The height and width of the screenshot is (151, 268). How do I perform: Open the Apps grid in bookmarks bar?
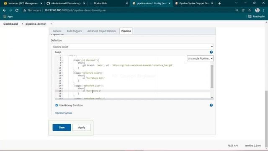click(x=8, y=16)
